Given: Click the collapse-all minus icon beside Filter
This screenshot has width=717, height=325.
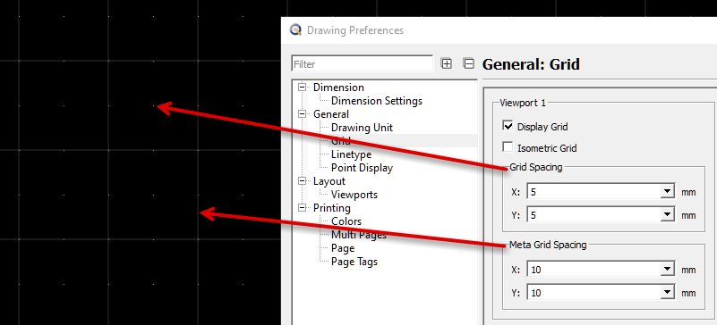Looking at the screenshot, I should (468, 63).
